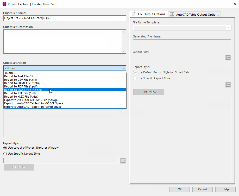
Task: Click the Civil 3D app icon in title bar
Action: [x=4, y=4]
